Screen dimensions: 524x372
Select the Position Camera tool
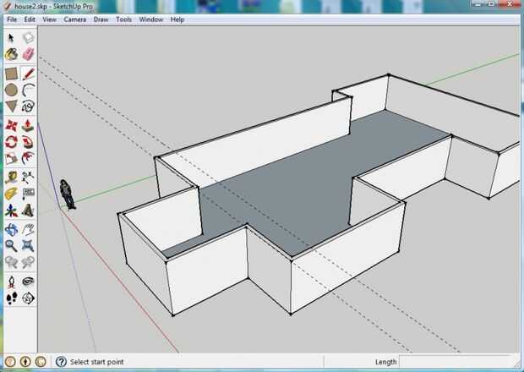(11, 282)
